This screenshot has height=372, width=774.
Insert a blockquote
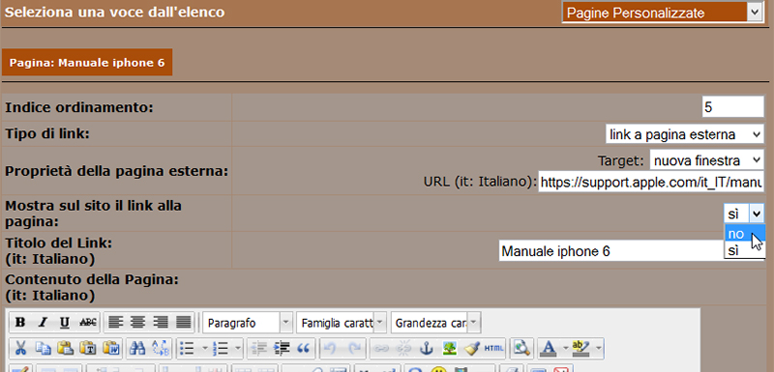(x=303, y=349)
